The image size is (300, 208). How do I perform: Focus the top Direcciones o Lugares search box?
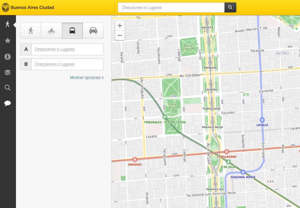[x=171, y=8]
